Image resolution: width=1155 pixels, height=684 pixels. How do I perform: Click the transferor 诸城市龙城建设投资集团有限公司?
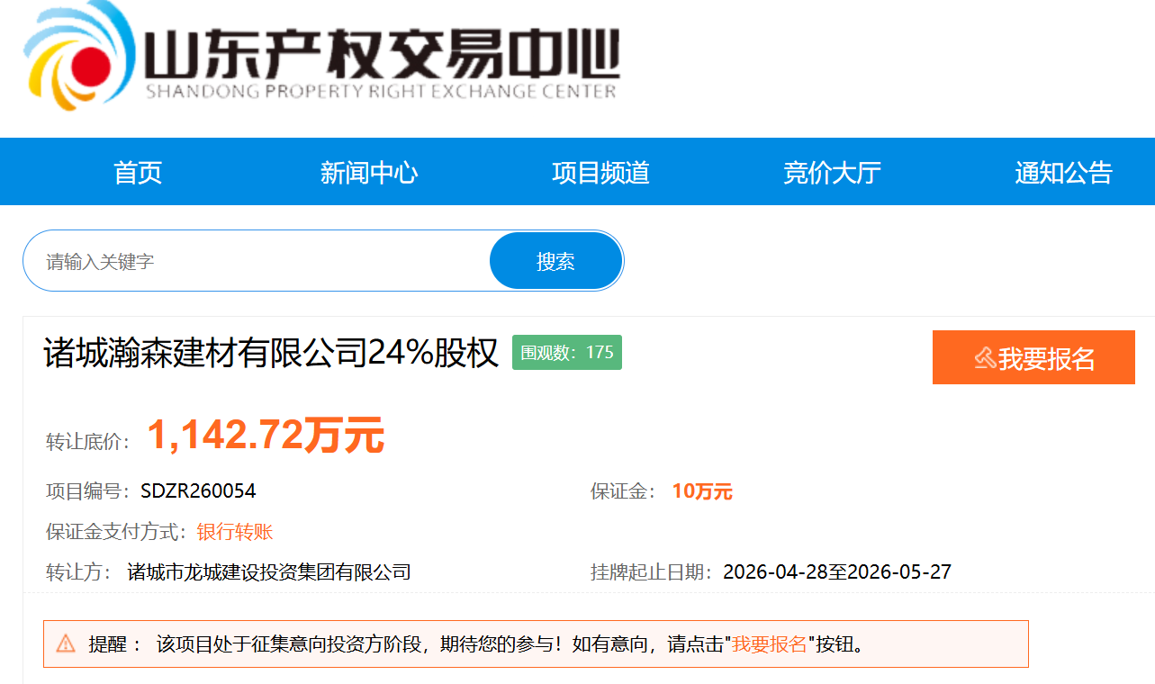269,572
